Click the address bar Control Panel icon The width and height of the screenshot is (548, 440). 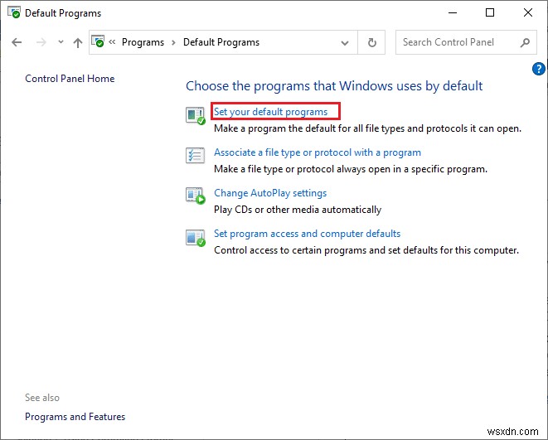tap(98, 41)
